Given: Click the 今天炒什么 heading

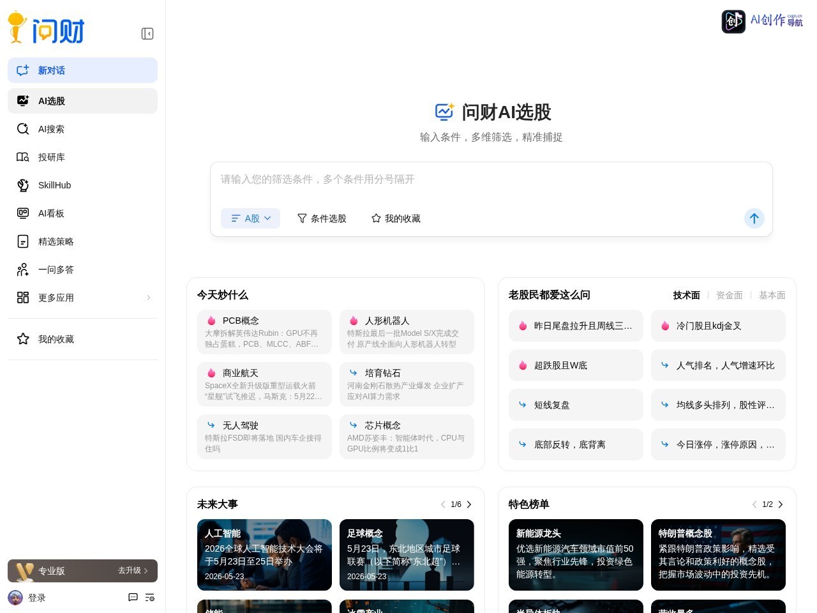Looking at the screenshot, I should (x=223, y=295).
